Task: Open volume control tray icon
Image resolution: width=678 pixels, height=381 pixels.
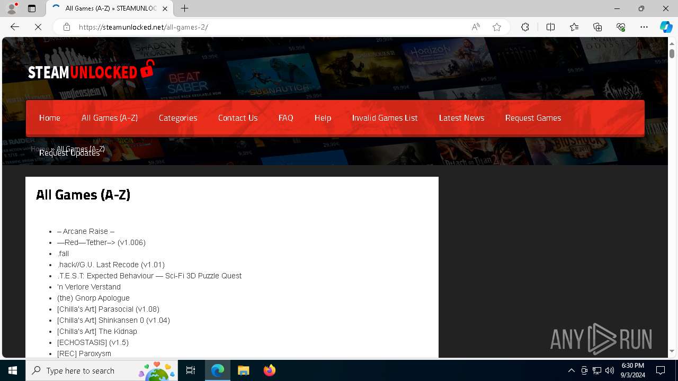Action: tap(610, 370)
